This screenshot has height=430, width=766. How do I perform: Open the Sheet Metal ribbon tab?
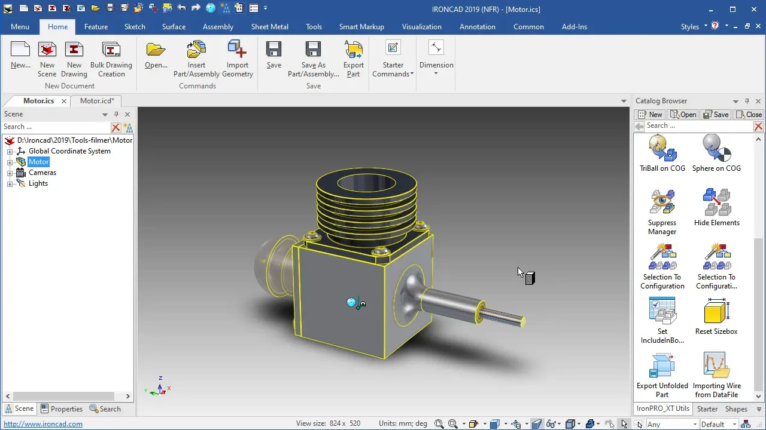click(x=270, y=27)
